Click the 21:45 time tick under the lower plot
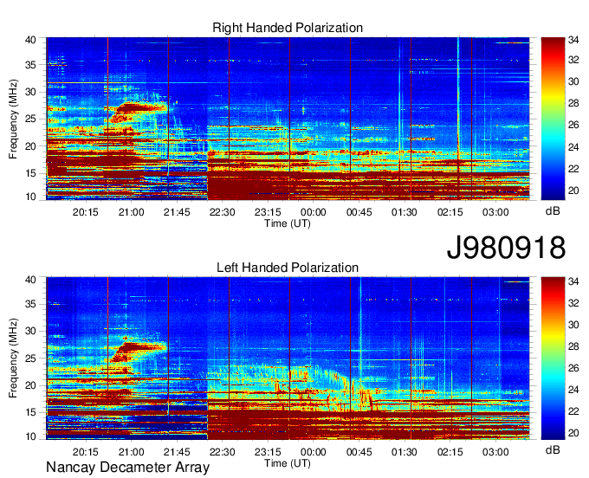 pyautogui.click(x=177, y=452)
